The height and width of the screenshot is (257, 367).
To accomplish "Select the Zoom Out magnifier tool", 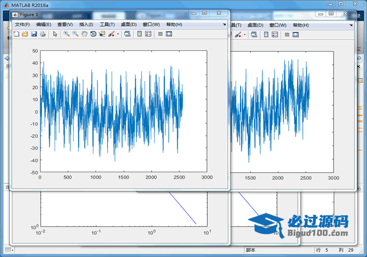I will pyautogui.click(x=75, y=34).
